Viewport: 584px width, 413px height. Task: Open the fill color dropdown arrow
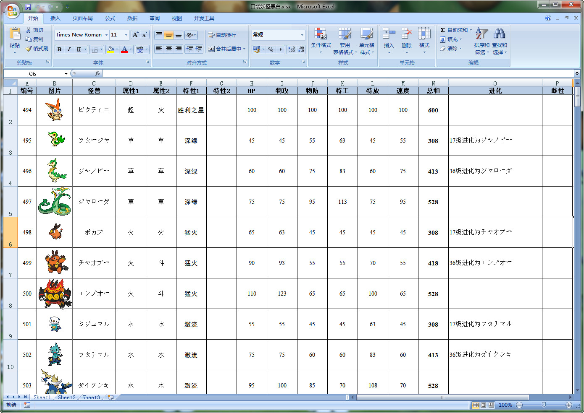click(117, 49)
